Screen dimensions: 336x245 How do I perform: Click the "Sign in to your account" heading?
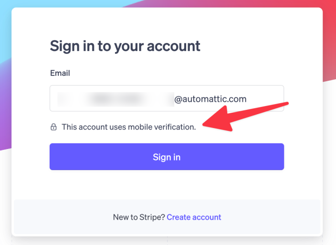[125, 46]
